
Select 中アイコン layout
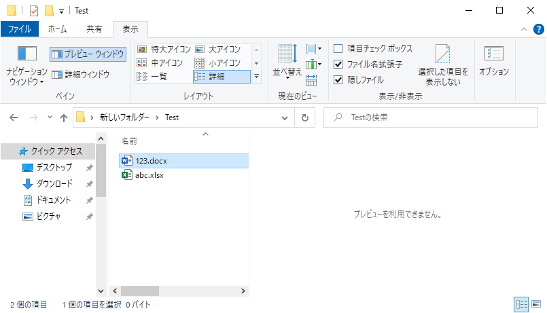[160, 62]
